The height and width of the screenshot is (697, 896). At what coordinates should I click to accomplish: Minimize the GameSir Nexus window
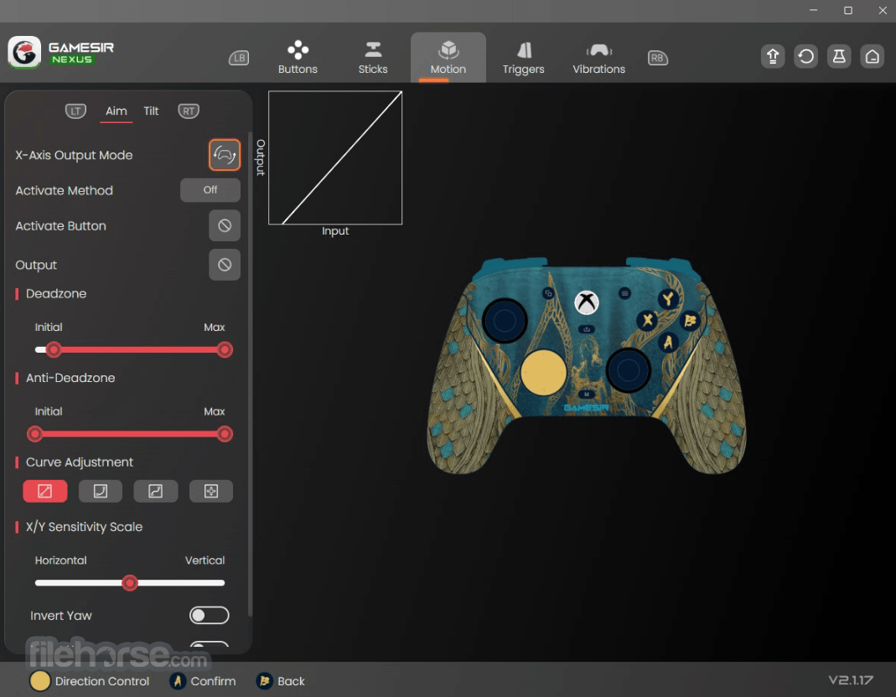[x=813, y=10]
